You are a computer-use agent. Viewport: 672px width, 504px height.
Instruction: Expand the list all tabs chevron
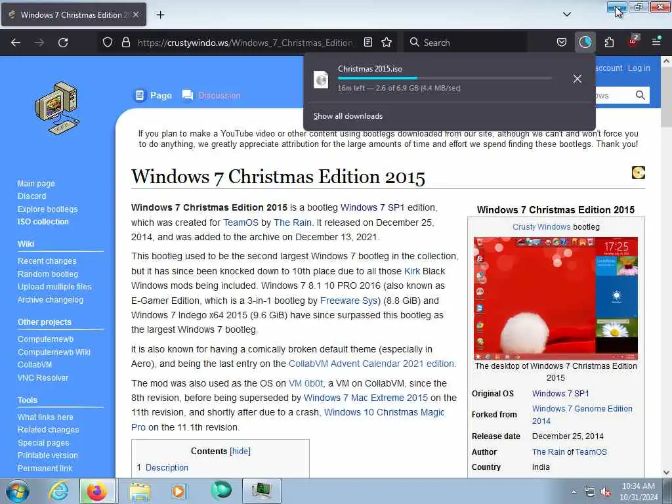click(566, 14)
